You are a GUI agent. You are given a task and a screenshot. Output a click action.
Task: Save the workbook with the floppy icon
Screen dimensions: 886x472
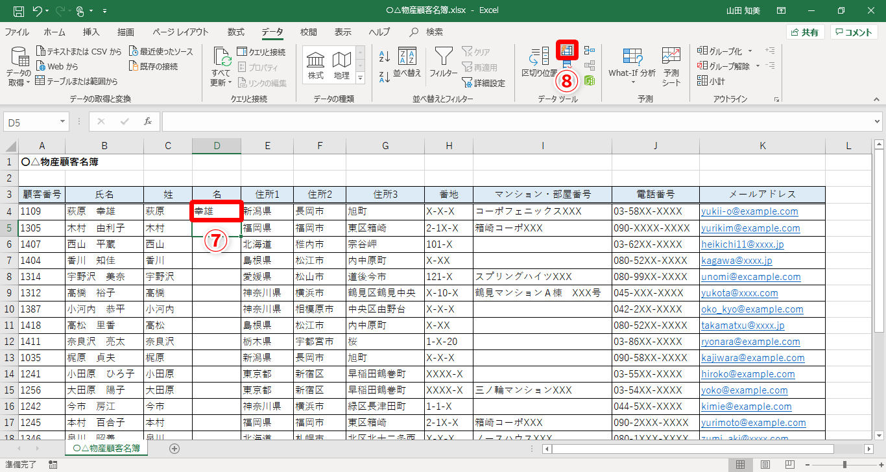(x=19, y=11)
